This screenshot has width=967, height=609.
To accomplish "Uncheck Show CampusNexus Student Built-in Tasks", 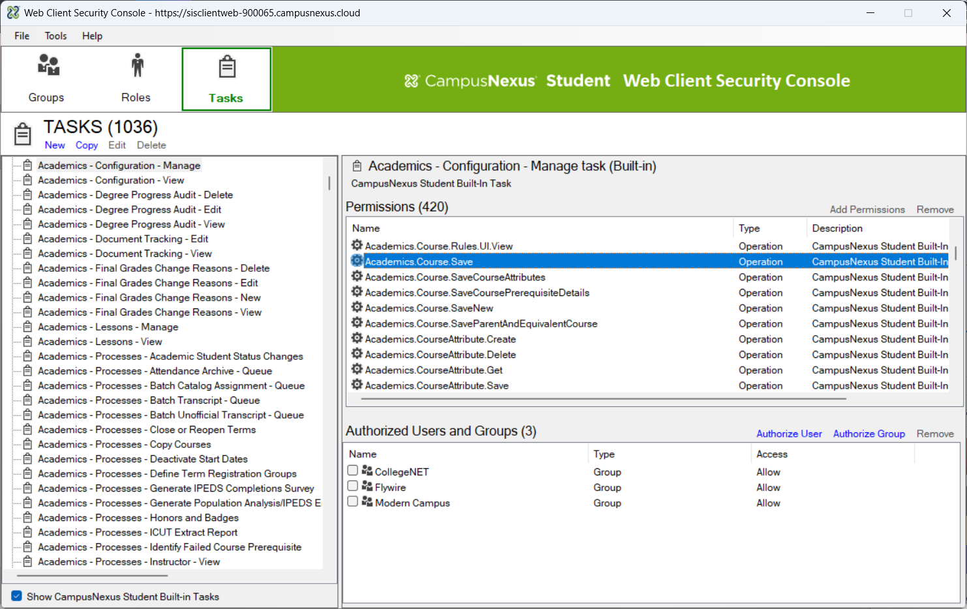I will [x=17, y=596].
